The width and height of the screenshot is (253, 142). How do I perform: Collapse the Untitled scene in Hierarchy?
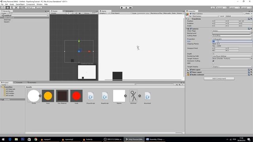(1, 15)
